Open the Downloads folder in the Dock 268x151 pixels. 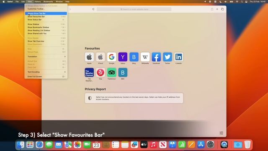tap(238, 145)
